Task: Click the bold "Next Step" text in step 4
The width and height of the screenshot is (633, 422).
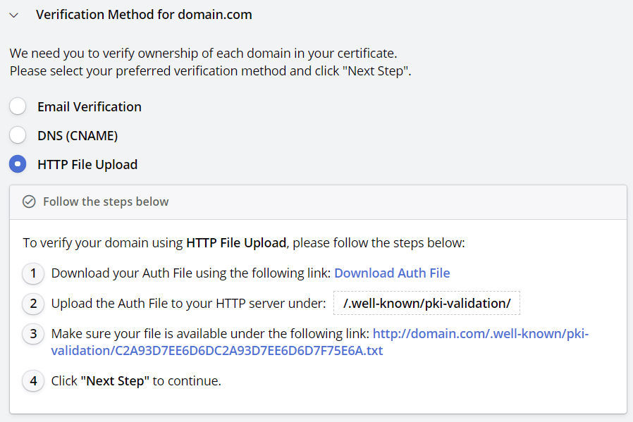Action: (x=115, y=381)
